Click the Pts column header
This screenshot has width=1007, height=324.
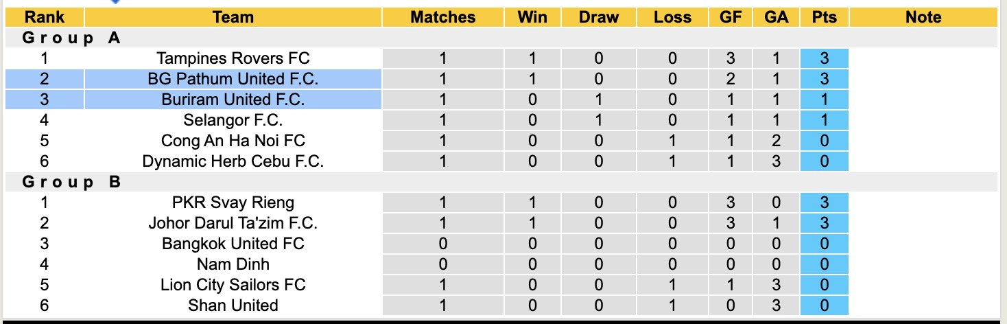click(x=824, y=17)
